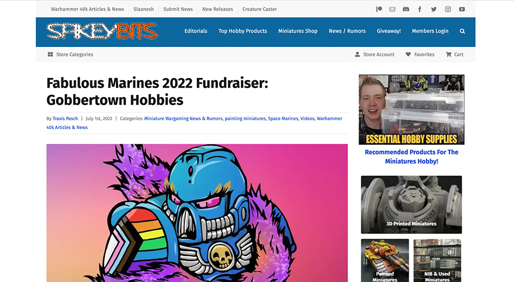Open author Travis Pasch link
The height and width of the screenshot is (282, 514).
65,119
